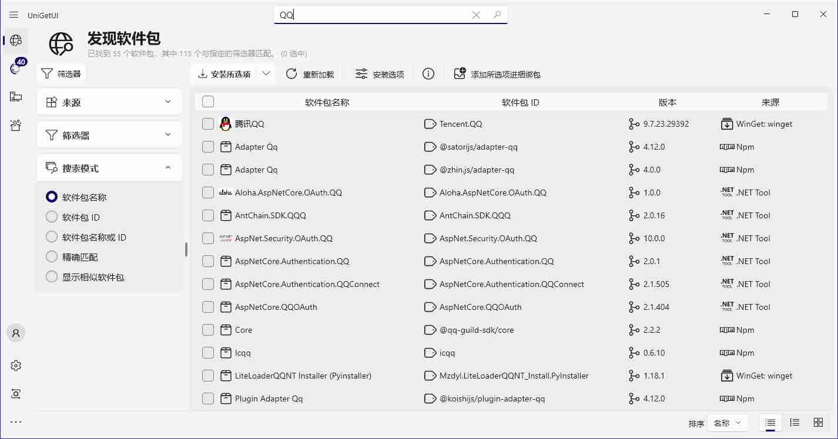Click 安装所选项 install button

click(224, 74)
